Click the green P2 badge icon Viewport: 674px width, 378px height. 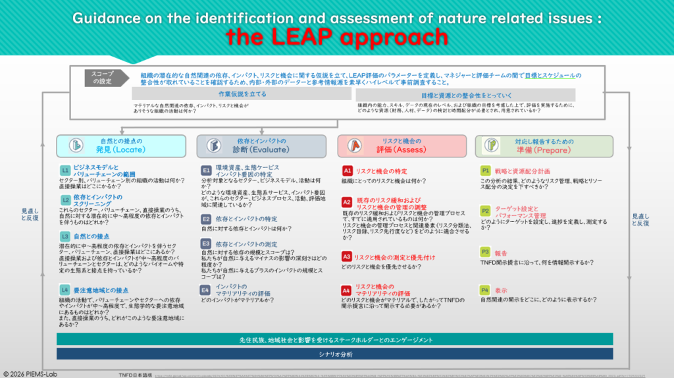coord(485,211)
